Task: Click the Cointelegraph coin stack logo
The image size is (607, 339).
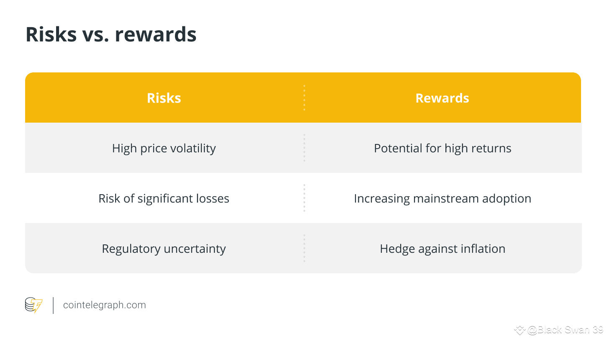Action: 33,305
